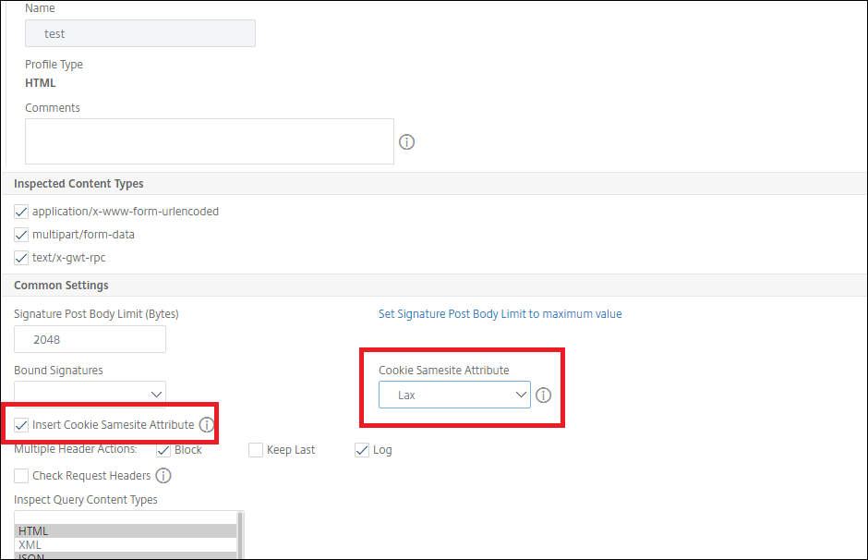Click info icon next to Check Request Headers
This screenshot has height=560, width=868.
tap(163, 475)
